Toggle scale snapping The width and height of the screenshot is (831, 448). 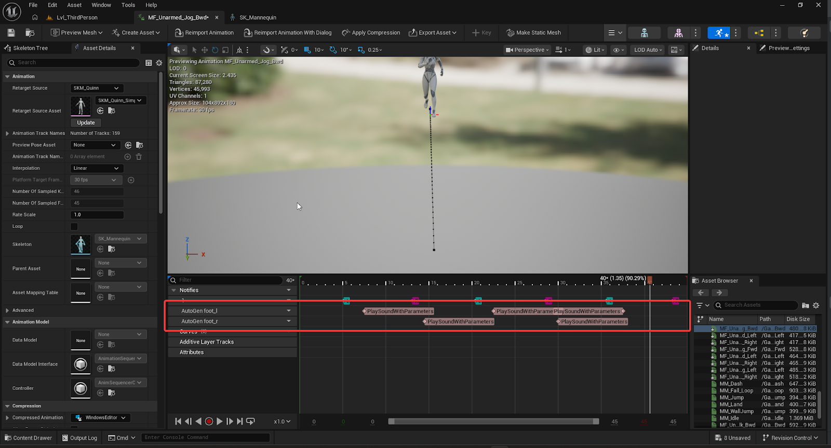[x=361, y=50]
